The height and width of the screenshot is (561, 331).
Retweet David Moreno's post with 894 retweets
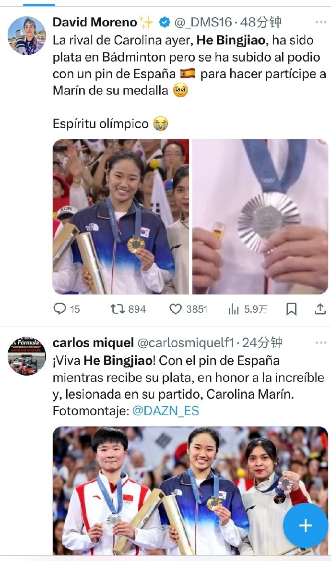pos(117,308)
